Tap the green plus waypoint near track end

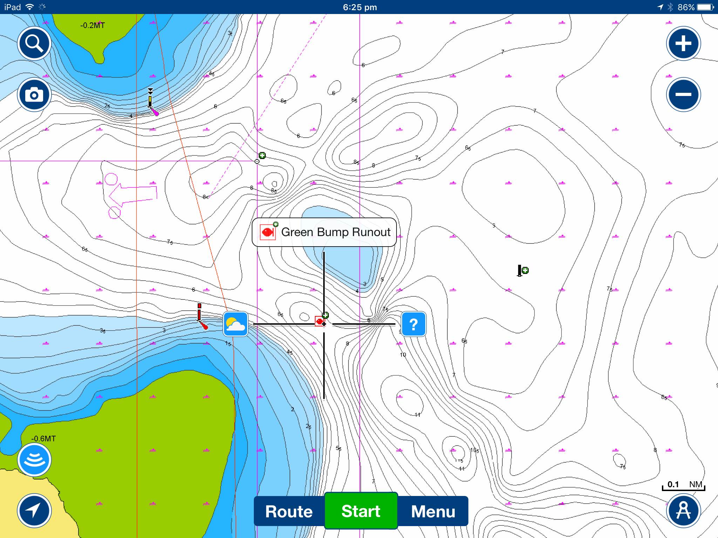click(262, 156)
